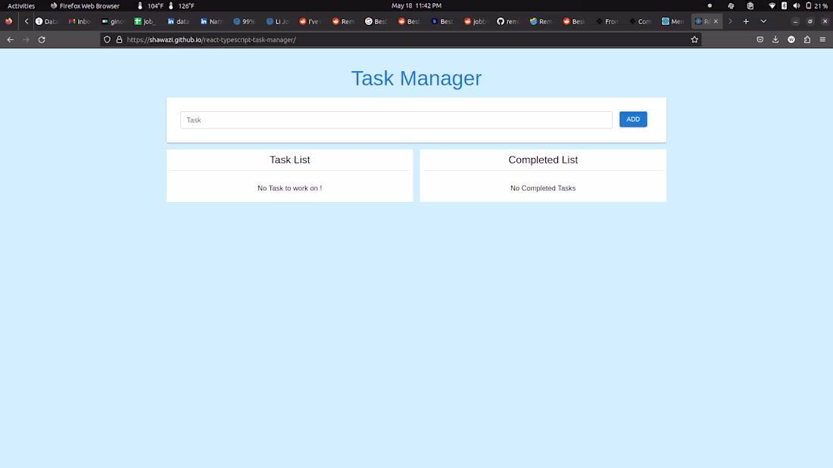Bookmark this page using the star icon
This screenshot has width=833, height=468.
pos(694,39)
